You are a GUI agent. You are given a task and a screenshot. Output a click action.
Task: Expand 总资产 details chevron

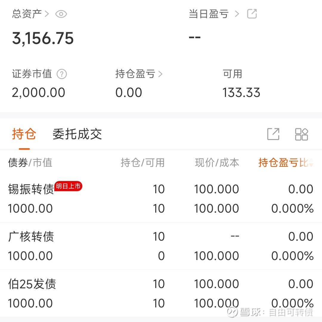[47, 14]
